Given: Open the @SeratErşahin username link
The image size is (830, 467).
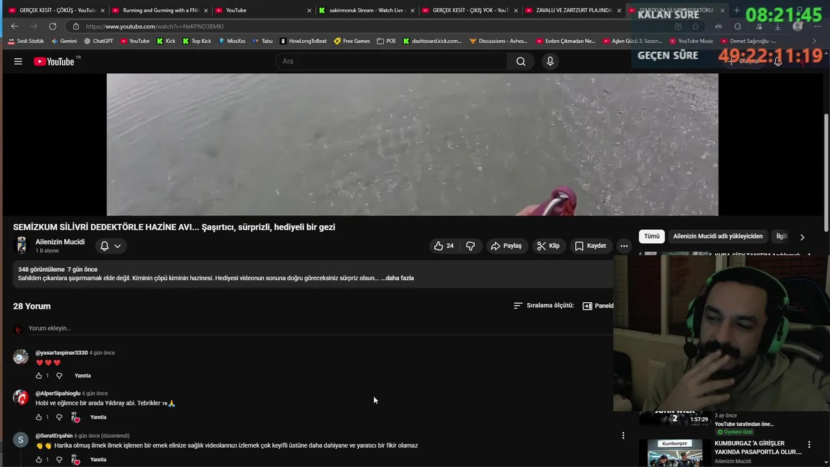Looking at the screenshot, I should [54, 436].
